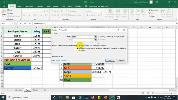Click the formula bar confirm checkmark
This screenshot has width=178, height=100.
tap(25, 23)
